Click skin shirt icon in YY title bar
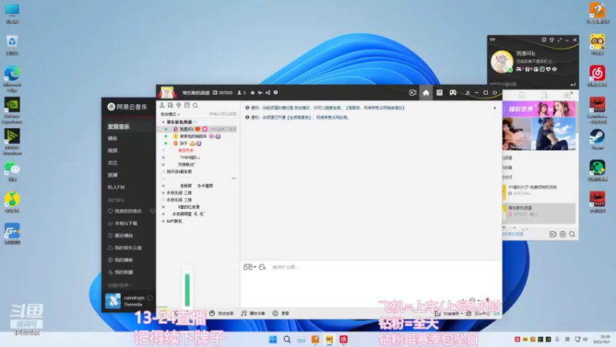The width and height of the screenshot is (616, 347). click(x=551, y=40)
